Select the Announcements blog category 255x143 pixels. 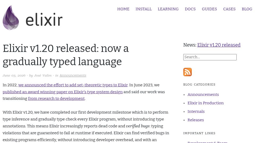(x=203, y=95)
